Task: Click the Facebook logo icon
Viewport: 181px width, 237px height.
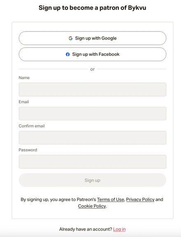Action: [68, 54]
